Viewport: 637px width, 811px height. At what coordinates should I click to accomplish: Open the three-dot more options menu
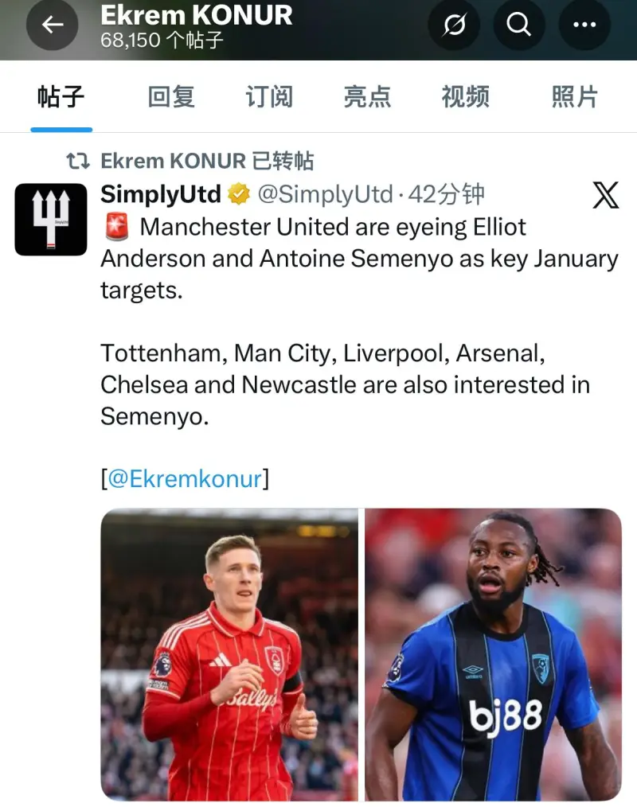pyautogui.click(x=585, y=25)
